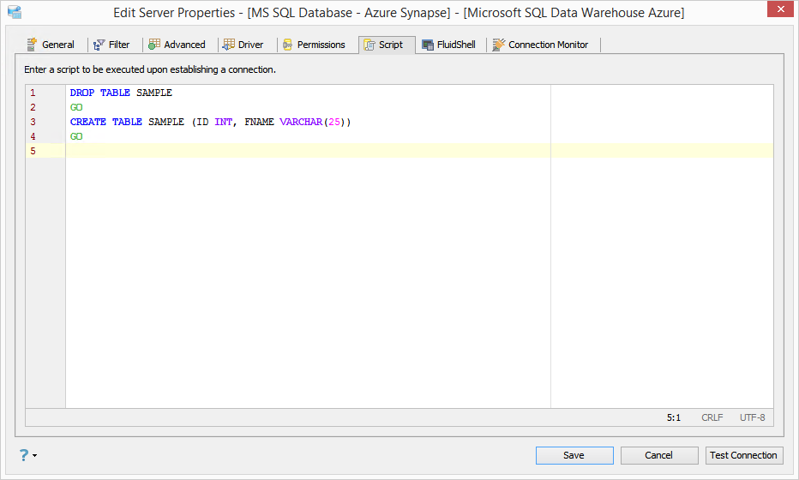Screen dimensions: 799x480
Task: Click line number 1 in the gutter
Action: (33, 93)
